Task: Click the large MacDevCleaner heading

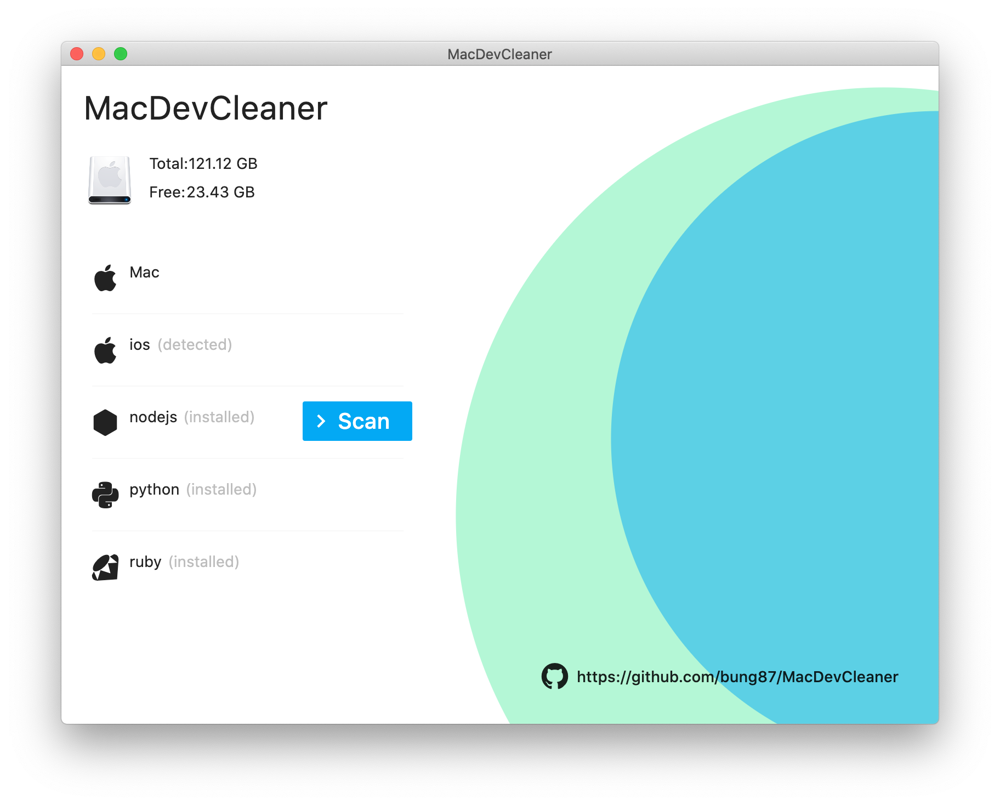Action: [x=206, y=108]
